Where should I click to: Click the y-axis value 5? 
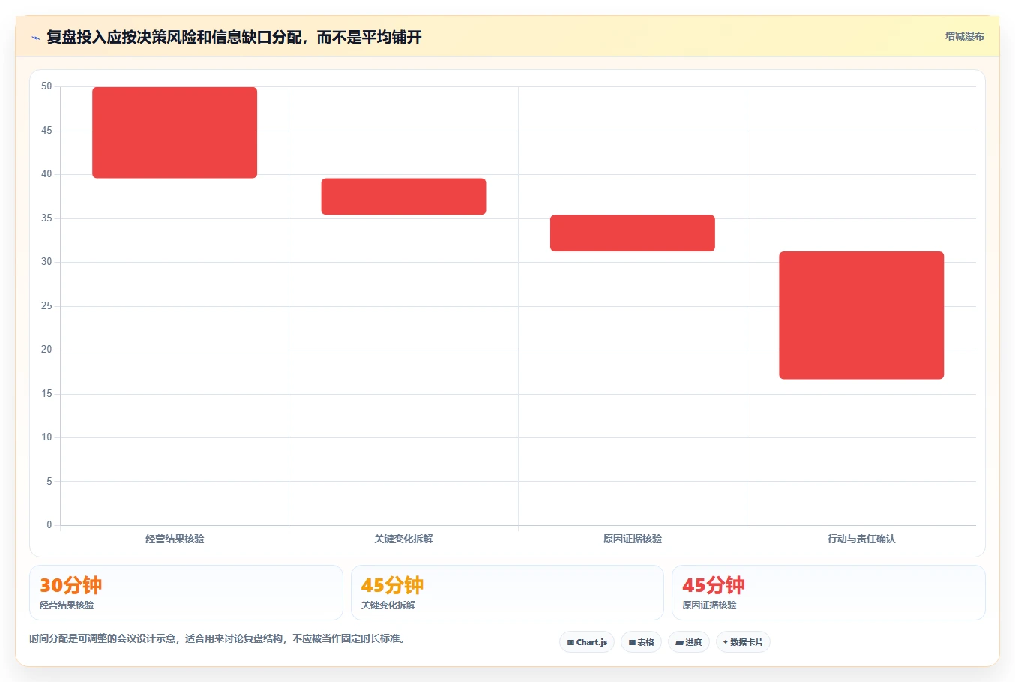tap(49, 482)
